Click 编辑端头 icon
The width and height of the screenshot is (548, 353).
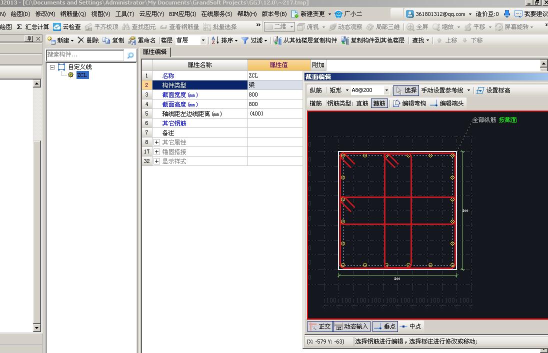433,103
